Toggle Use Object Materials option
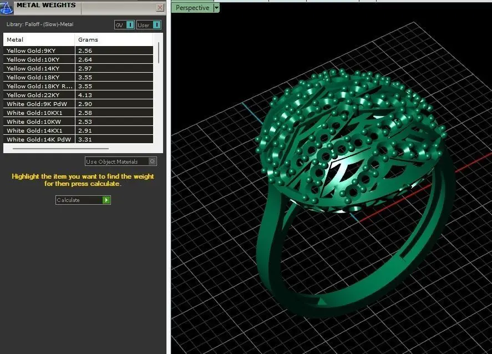 121,161
